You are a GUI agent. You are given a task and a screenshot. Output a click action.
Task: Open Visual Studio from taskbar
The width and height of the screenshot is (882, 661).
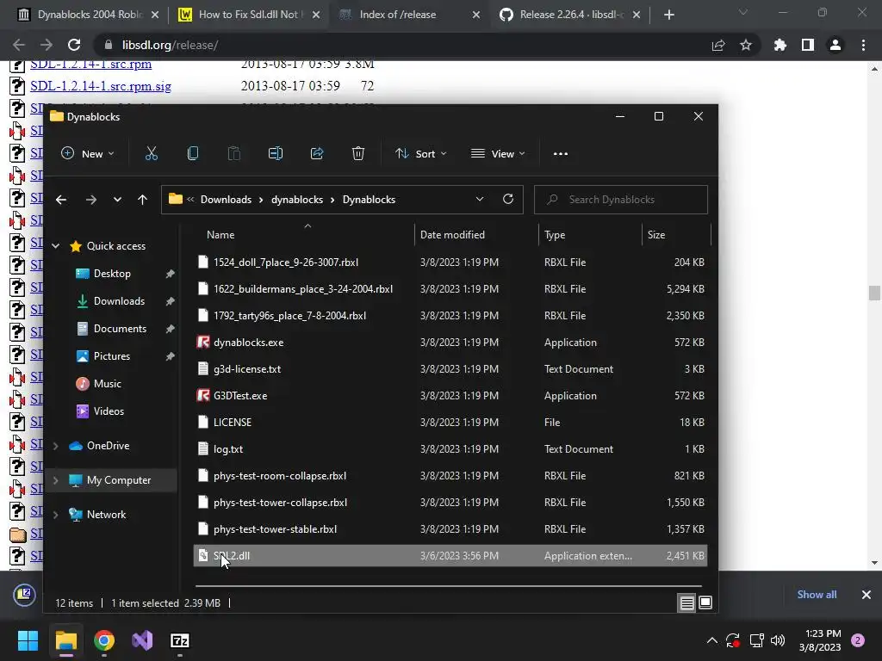coord(142,640)
